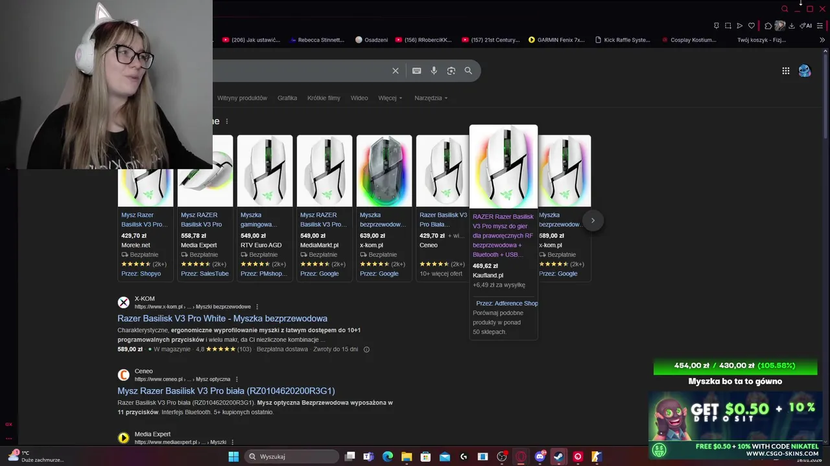Open Opera easy setup menu
The height and width of the screenshot is (466, 830).
(820, 26)
